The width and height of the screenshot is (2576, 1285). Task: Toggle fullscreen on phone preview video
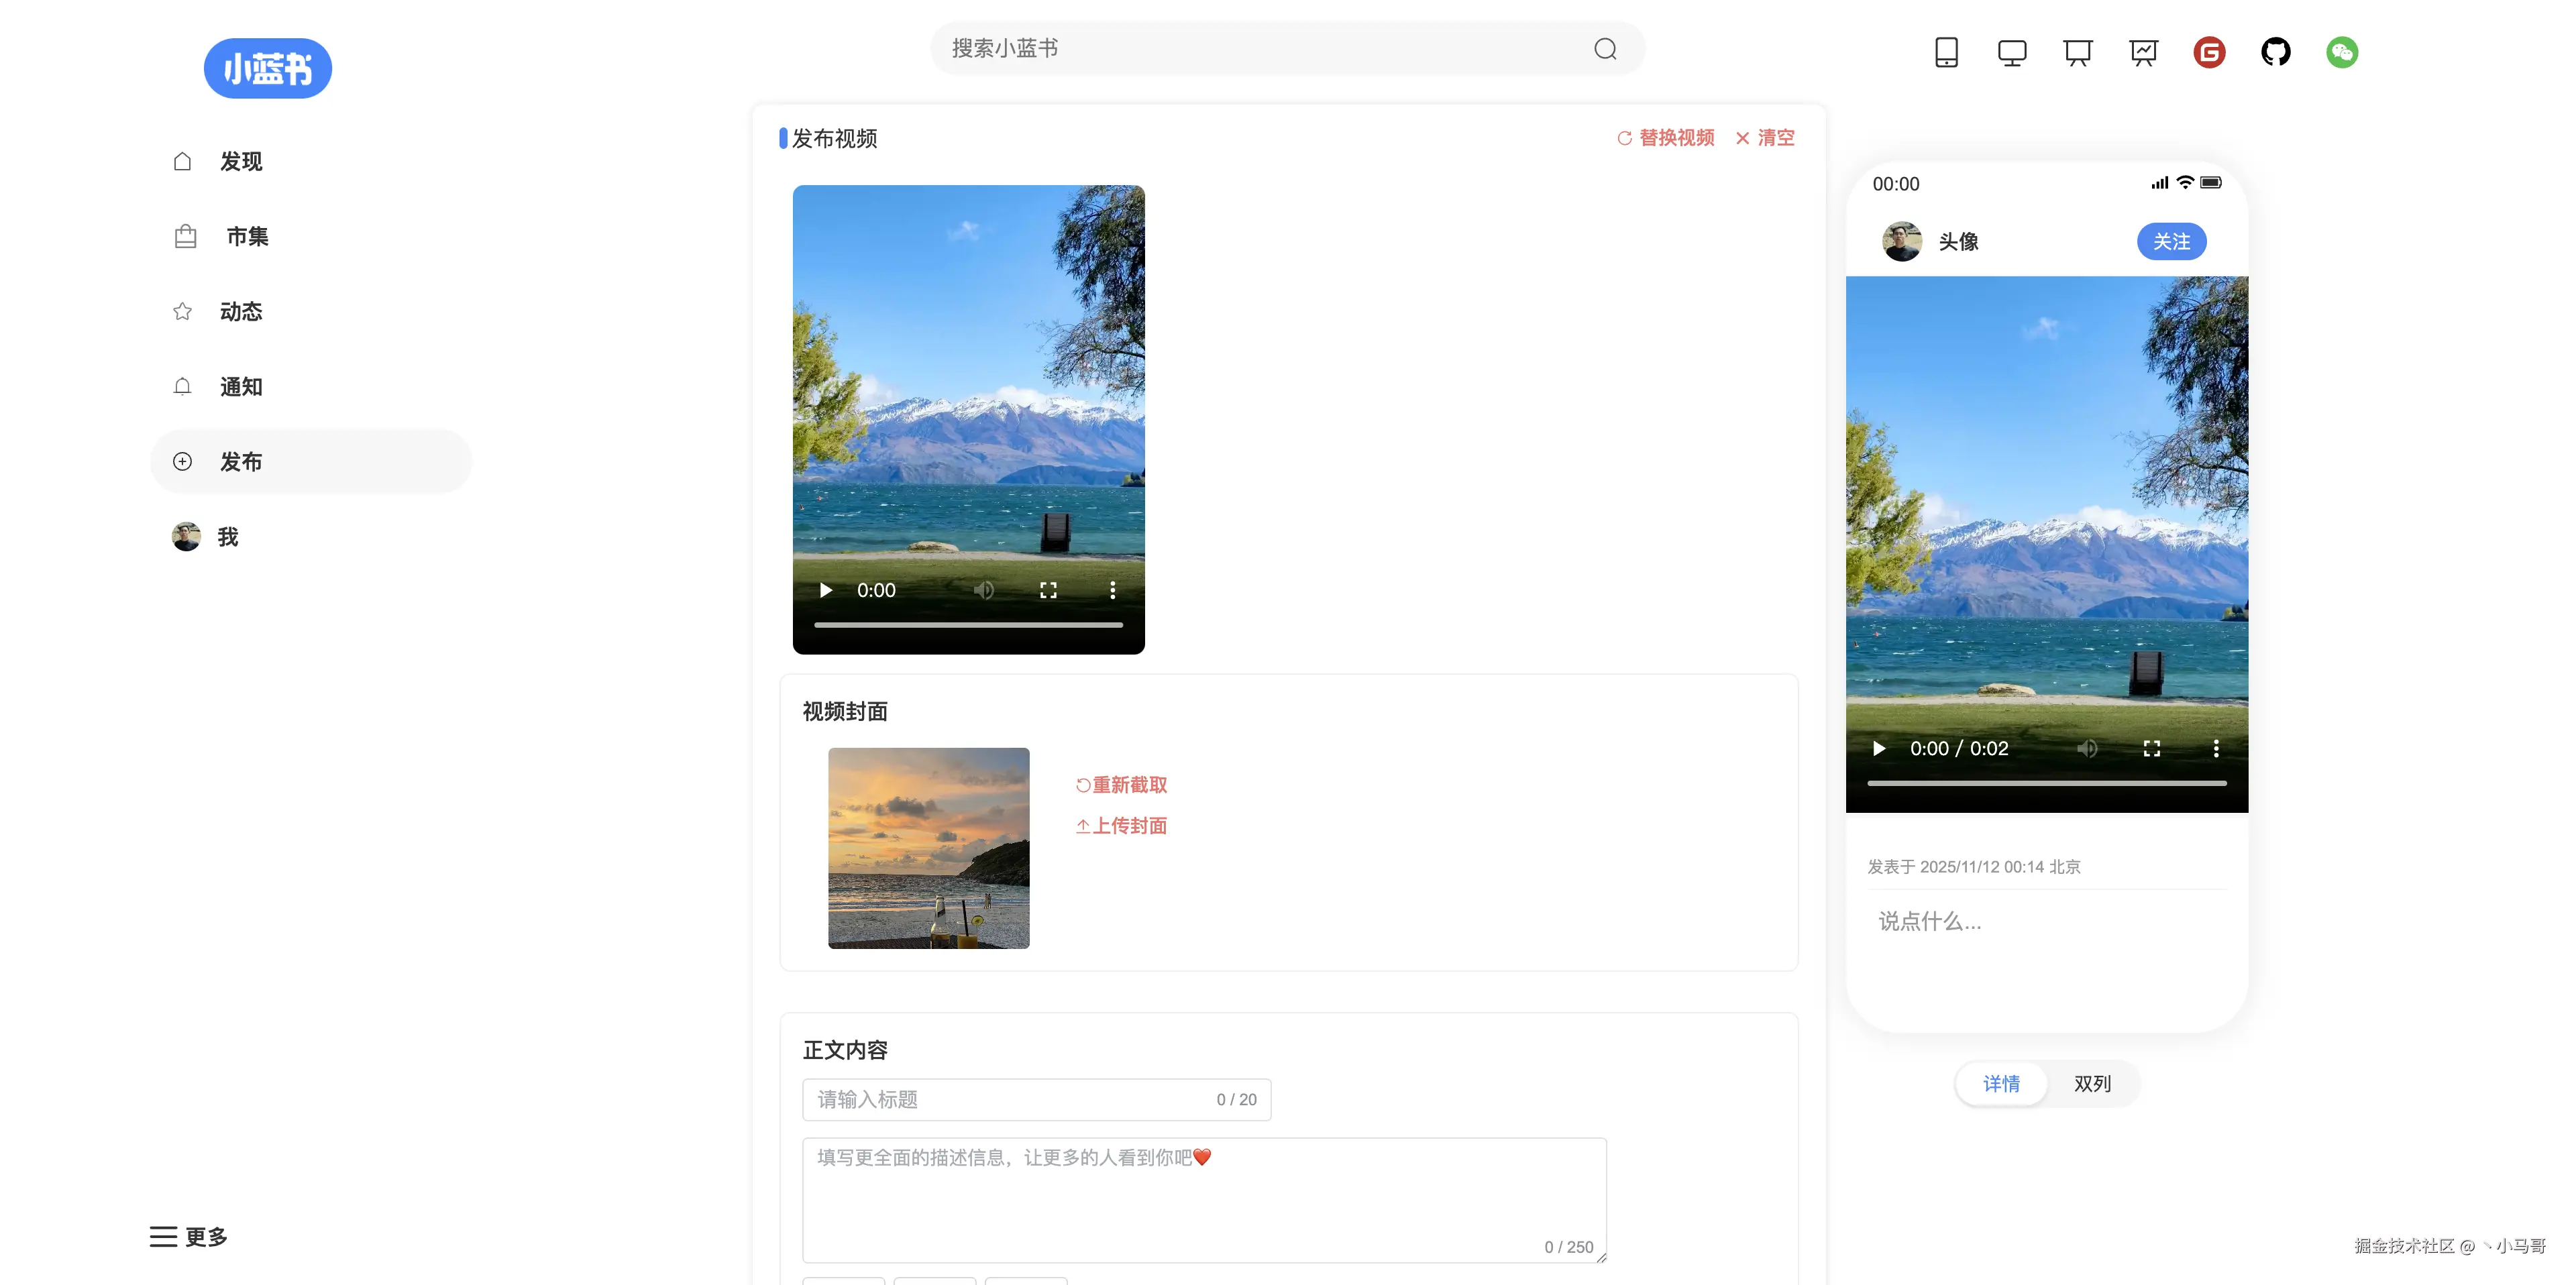(x=2152, y=749)
